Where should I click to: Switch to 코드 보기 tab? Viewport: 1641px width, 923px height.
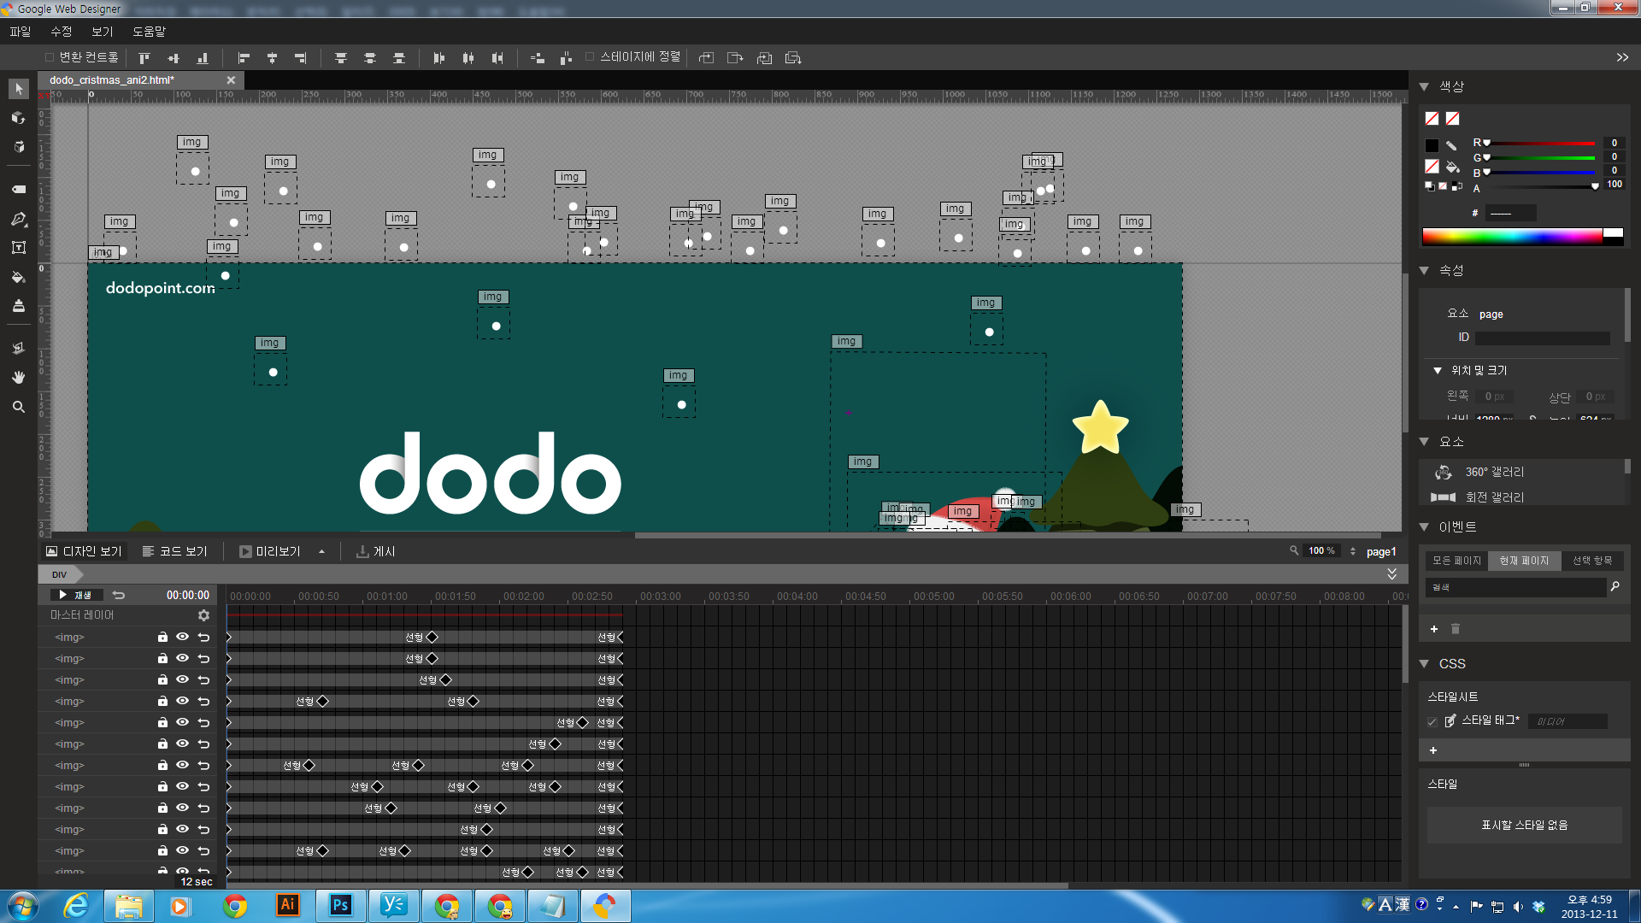(175, 552)
